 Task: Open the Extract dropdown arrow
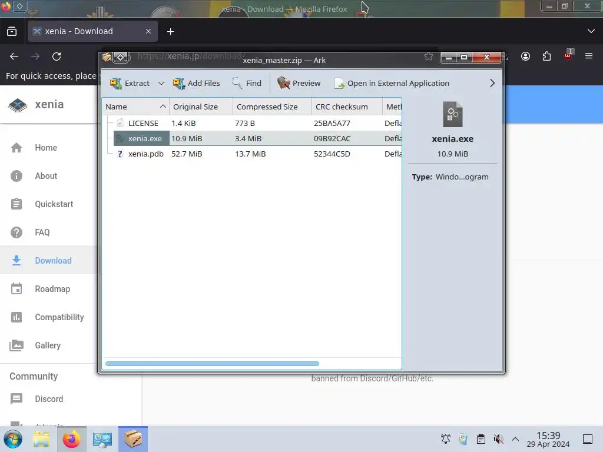coord(161,83)
